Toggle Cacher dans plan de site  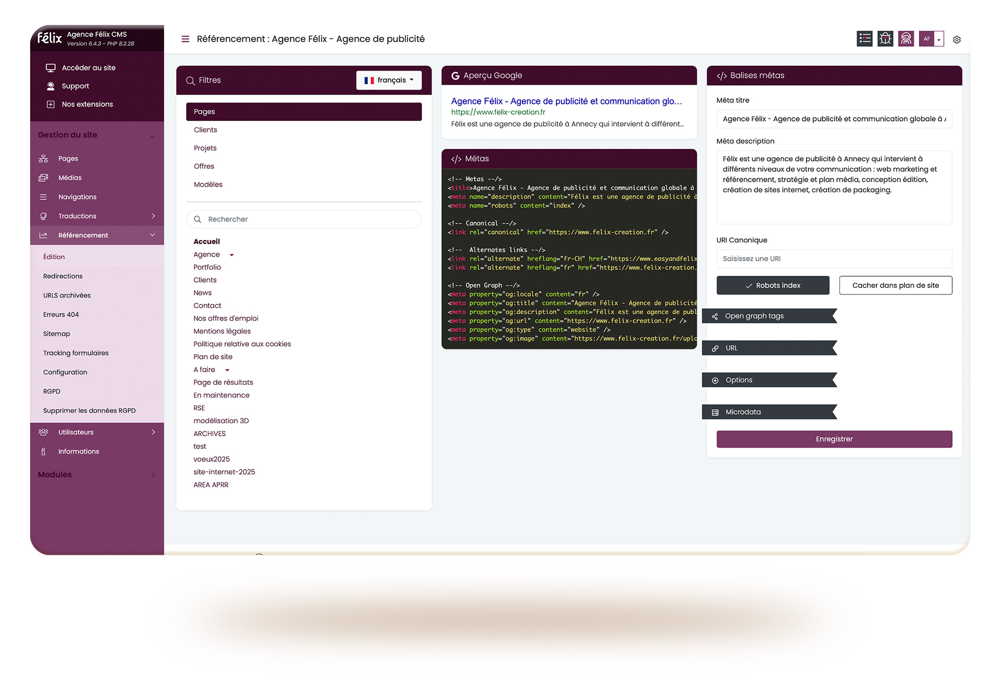tap(896, 286)
